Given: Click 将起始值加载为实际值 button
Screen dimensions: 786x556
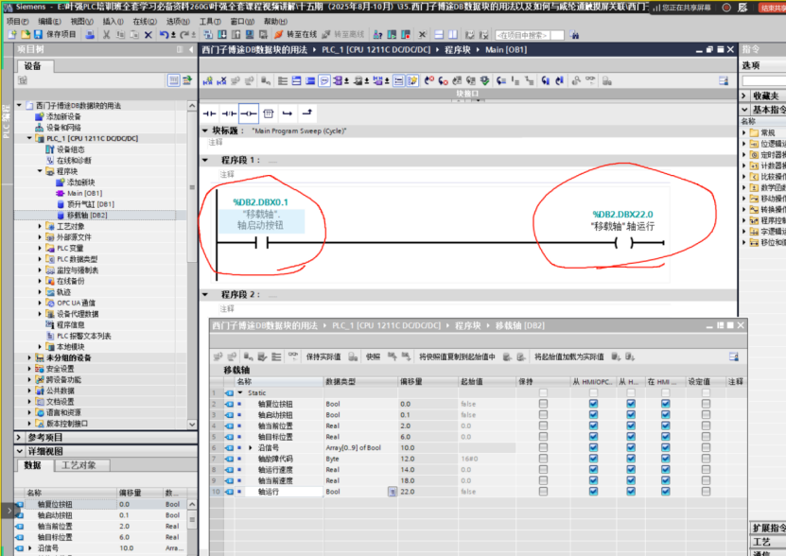Looking at the screenshot, I should click(569, 357).
